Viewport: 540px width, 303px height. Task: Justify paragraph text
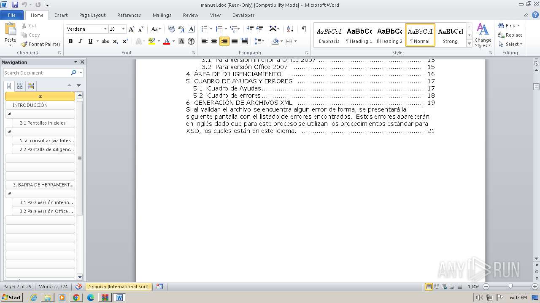pyautogui.click(x=234, y=41)
